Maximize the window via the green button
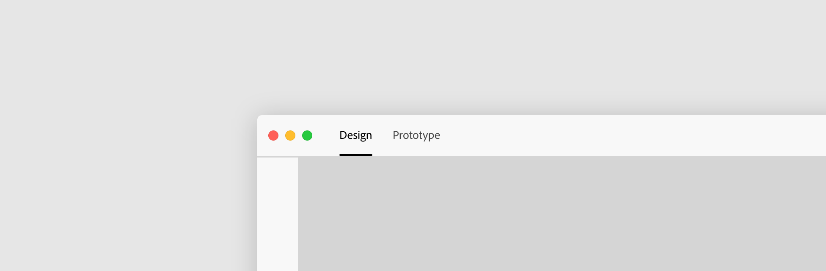 (307, 135)
